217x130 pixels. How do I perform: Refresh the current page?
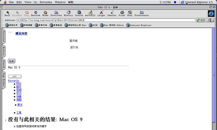(x=35, y=14)
